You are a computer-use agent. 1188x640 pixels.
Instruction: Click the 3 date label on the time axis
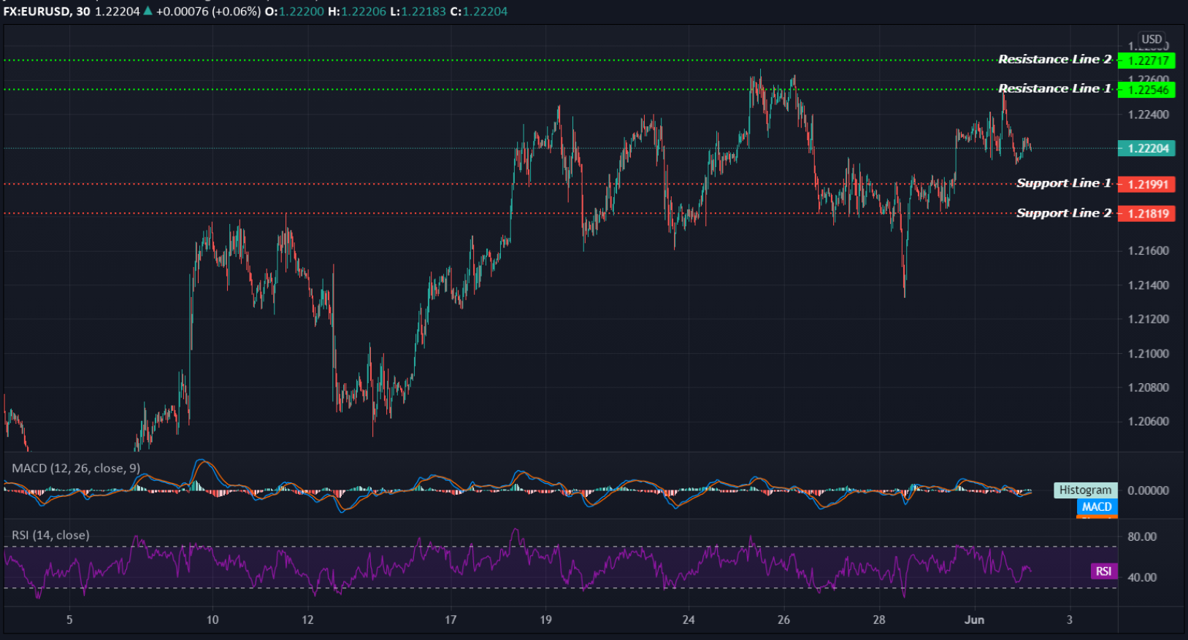1070,620
